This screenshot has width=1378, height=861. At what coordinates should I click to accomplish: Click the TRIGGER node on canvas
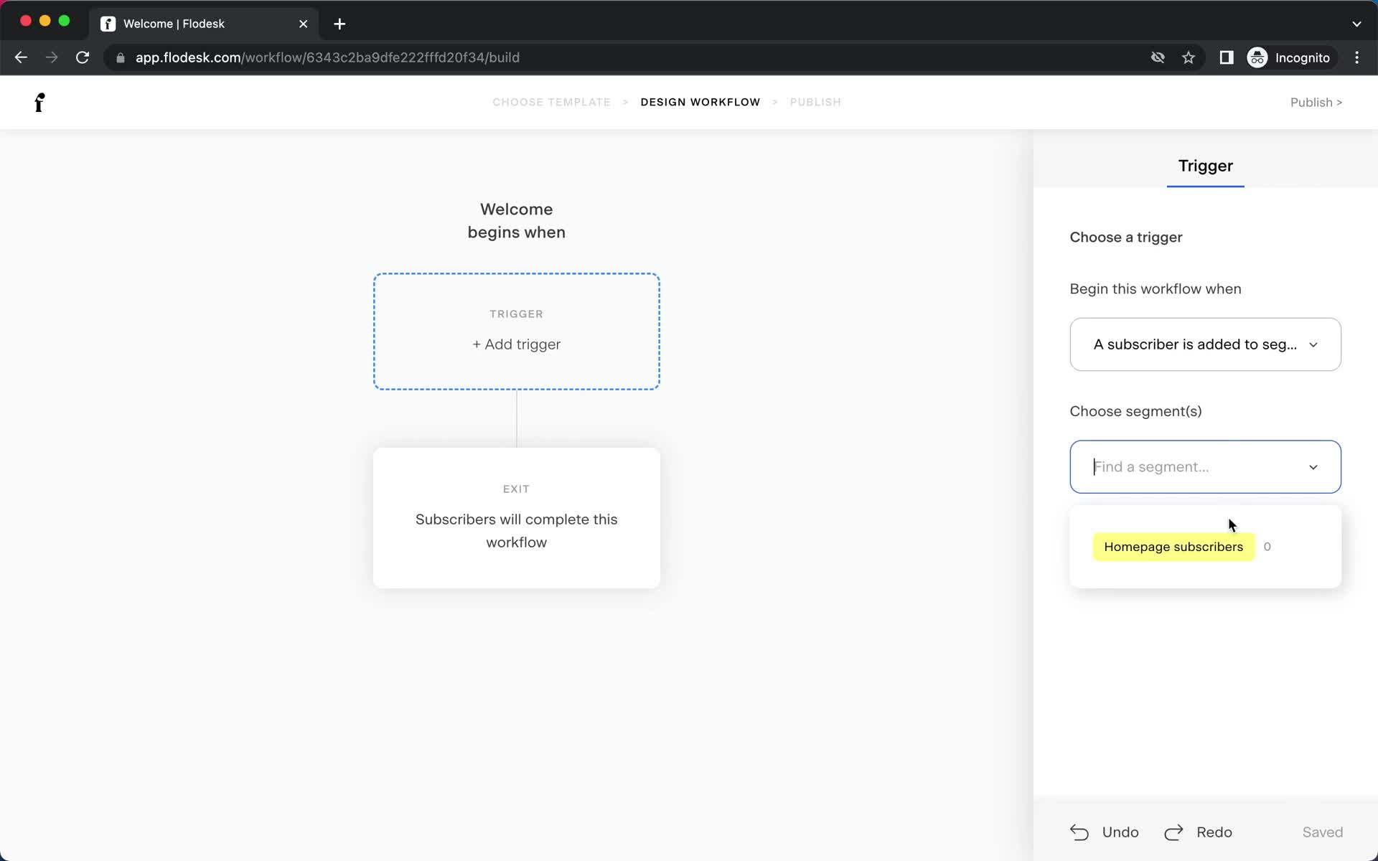516,330
